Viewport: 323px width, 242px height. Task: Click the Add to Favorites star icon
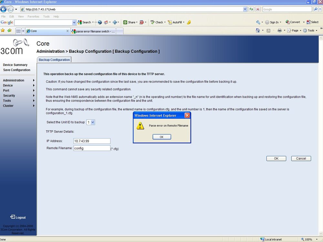pos(9,30)
